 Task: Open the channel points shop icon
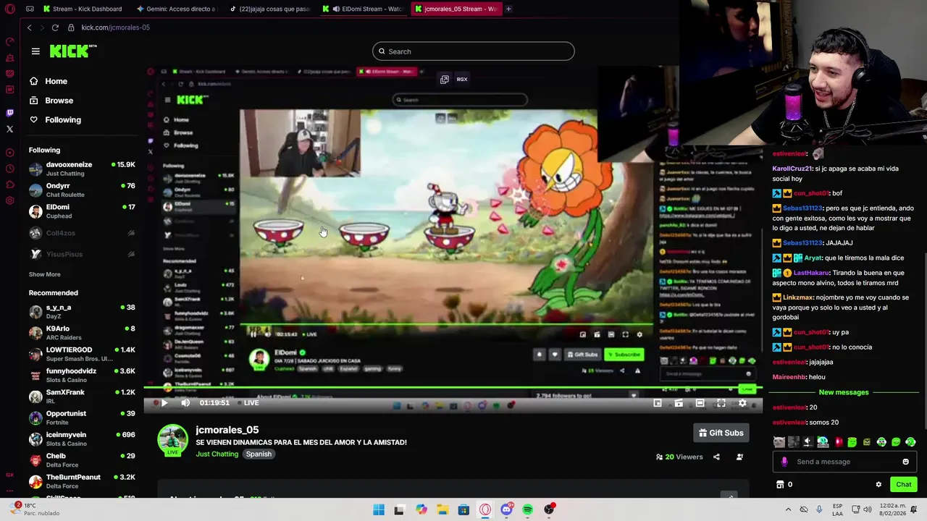click(780, 484)
